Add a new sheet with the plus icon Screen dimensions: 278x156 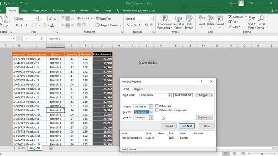tap(51, 148)
